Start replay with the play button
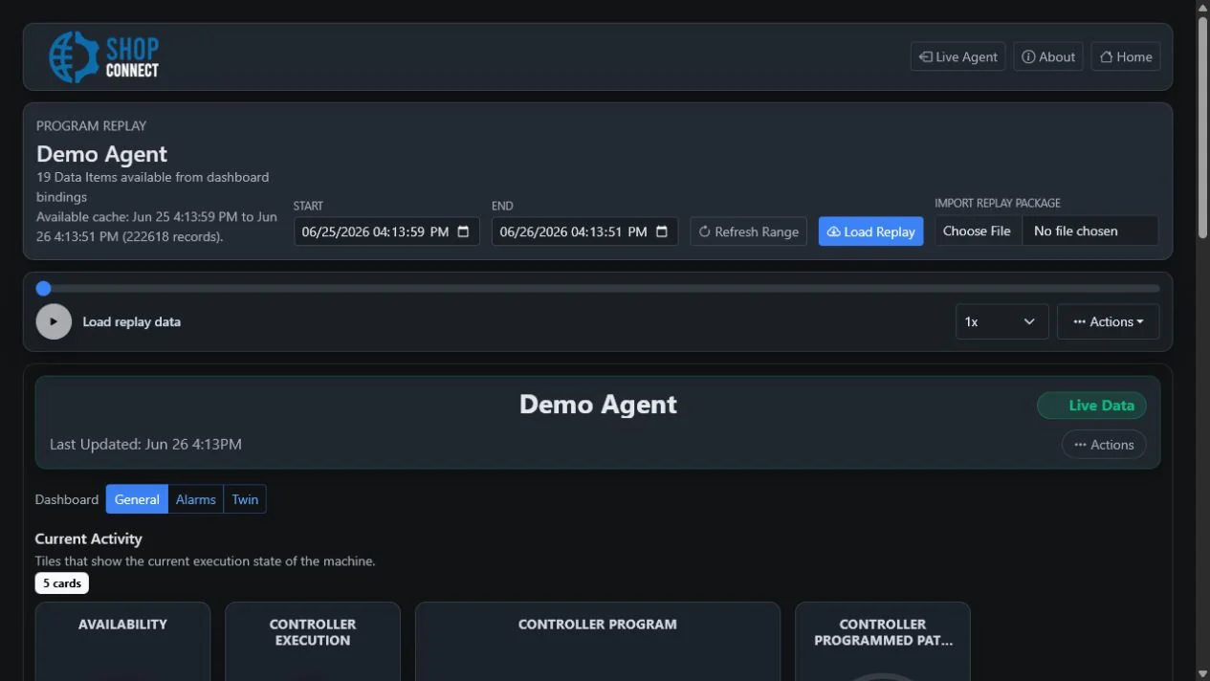The width and height of the screenshot is (1210, 681). point(54,321)
